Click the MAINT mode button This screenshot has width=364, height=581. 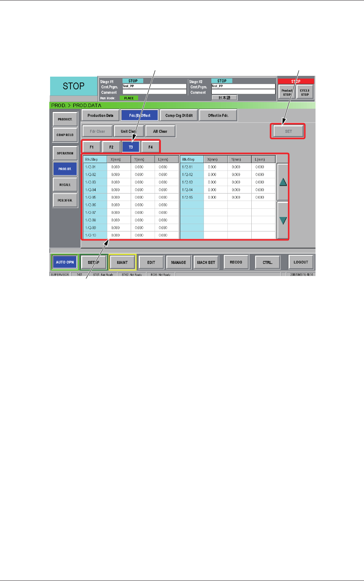point(123,262)
